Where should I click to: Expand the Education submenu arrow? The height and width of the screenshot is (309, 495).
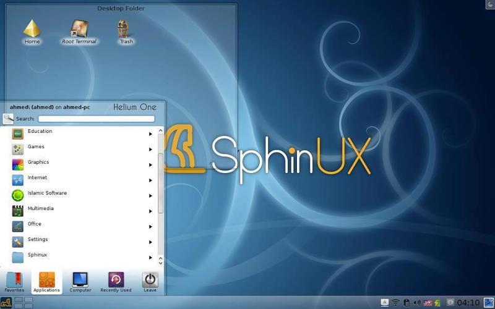(150, 134)
